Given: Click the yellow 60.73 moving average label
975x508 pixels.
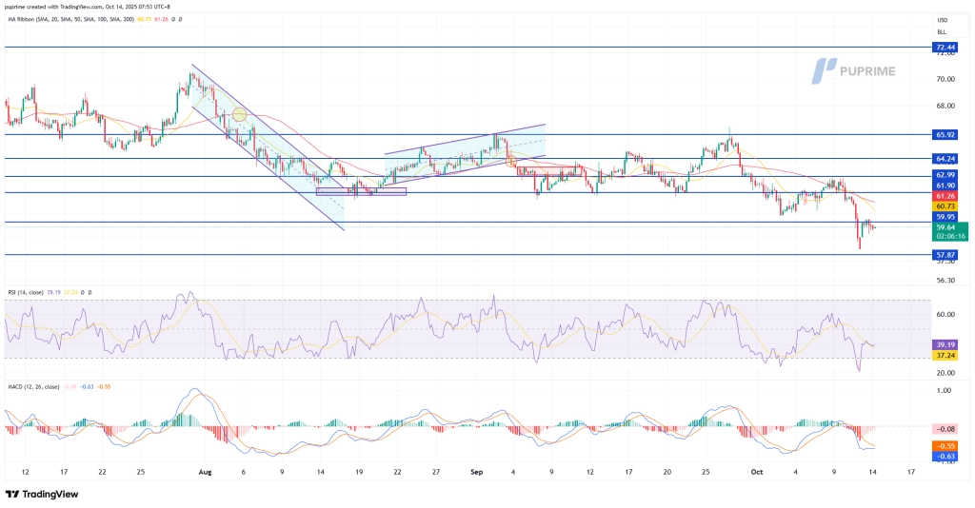Looking at the screenshot, I should click(945, 205).
